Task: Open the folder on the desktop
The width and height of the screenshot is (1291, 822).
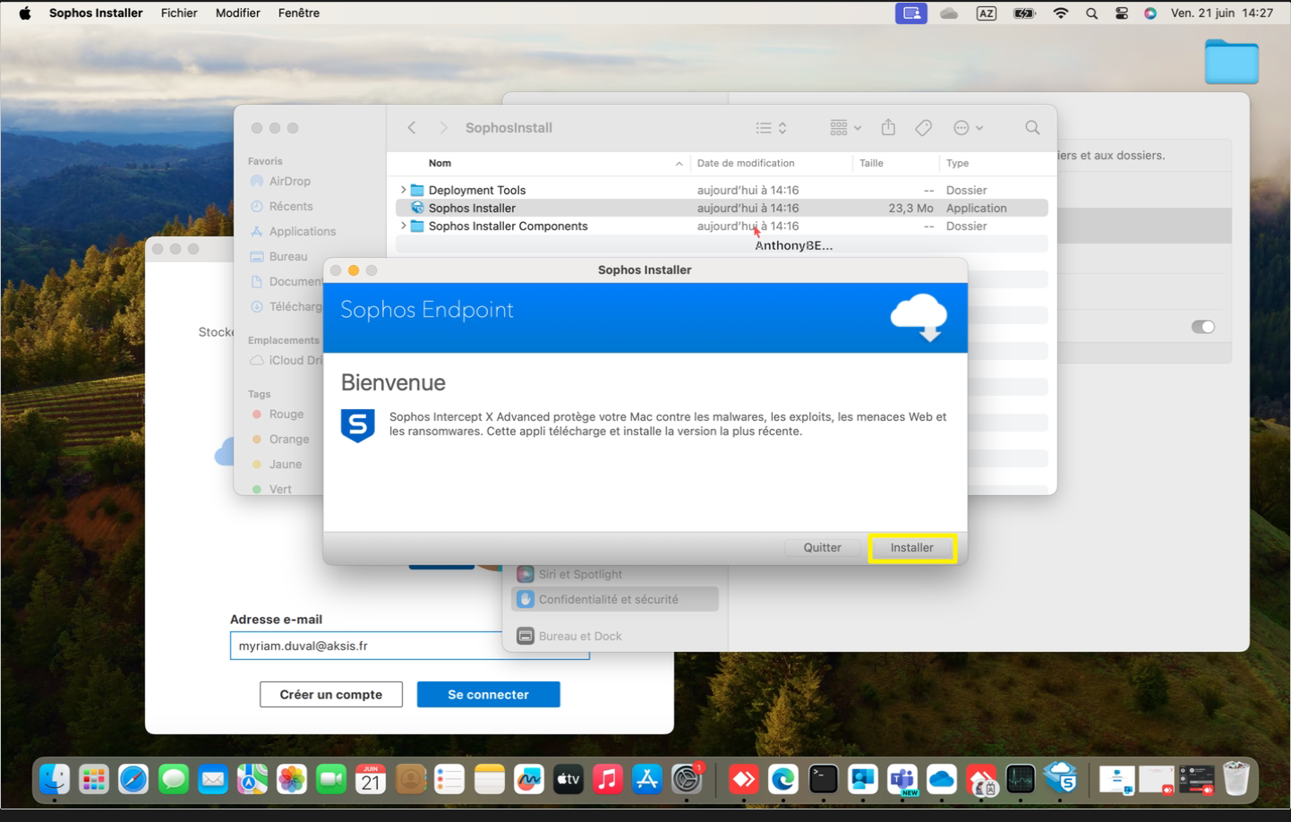Action: [x=1231, y=62]
